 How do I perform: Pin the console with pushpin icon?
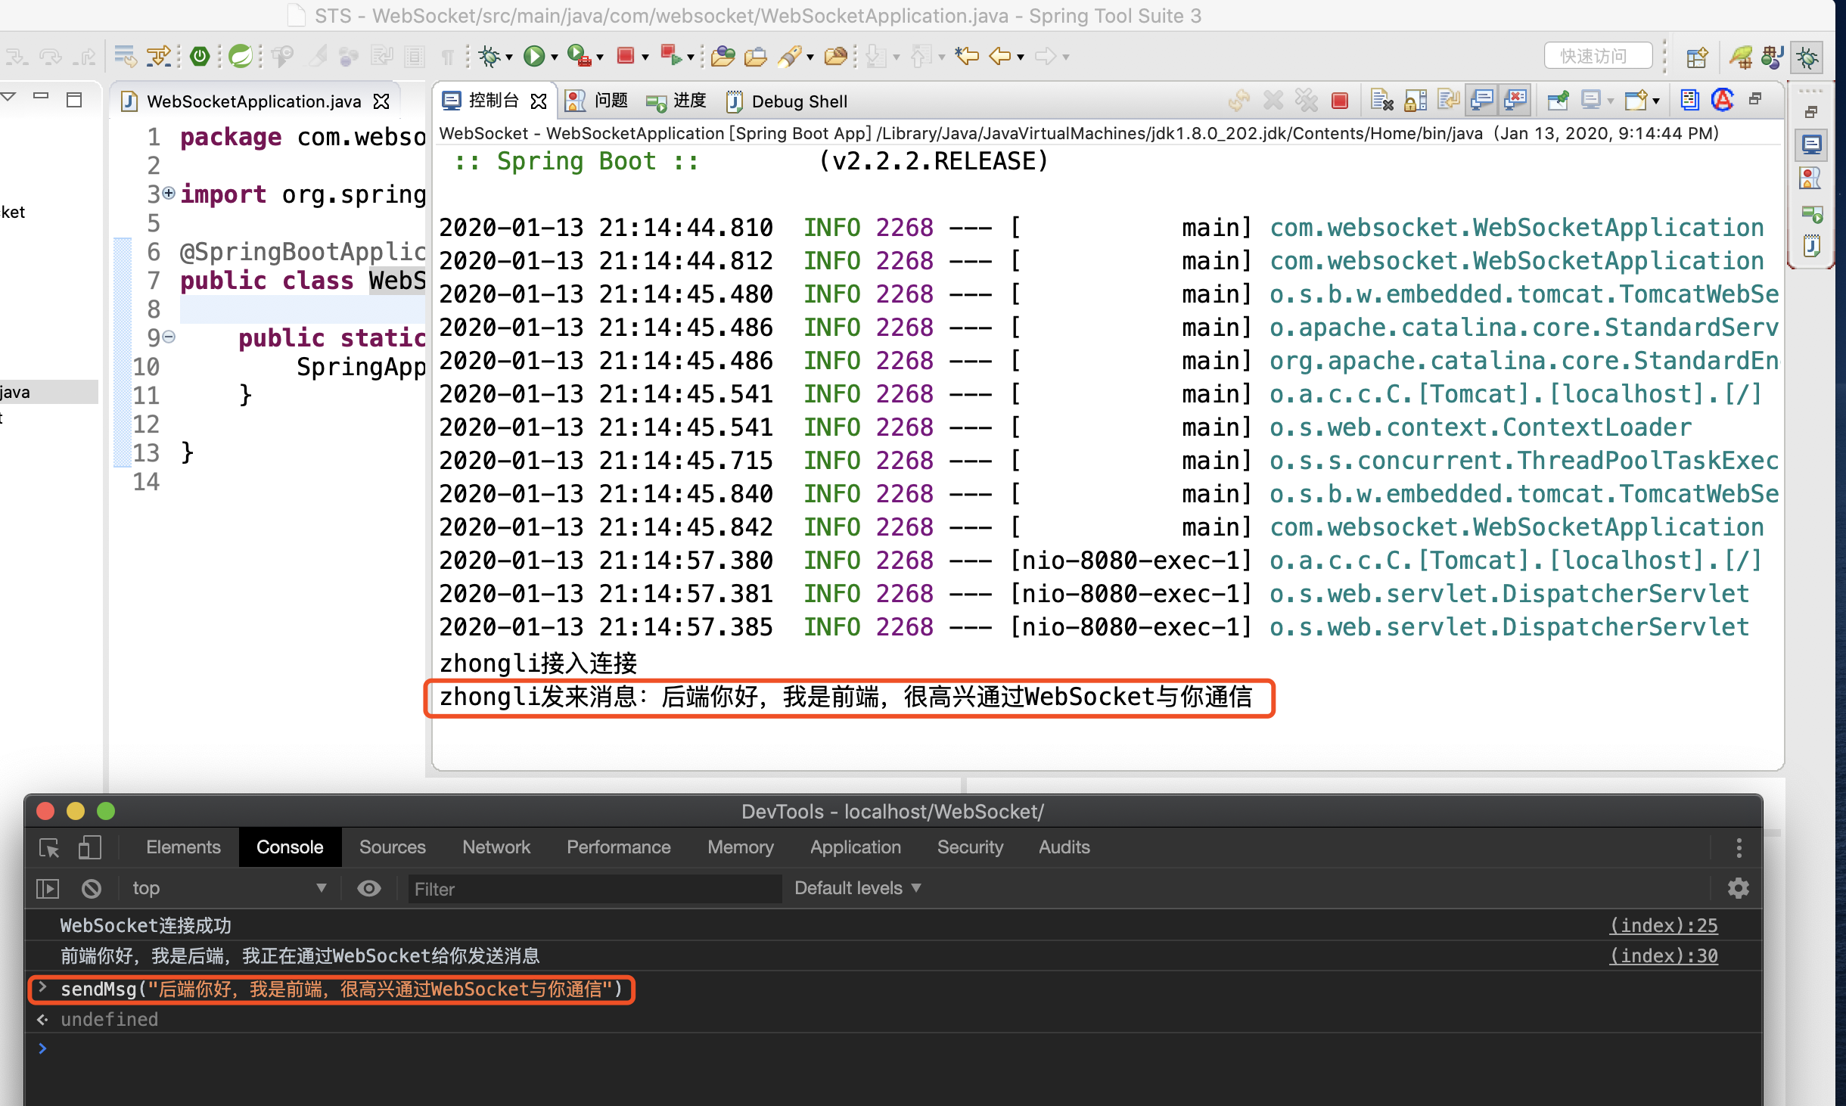(x=1558, y=101)
